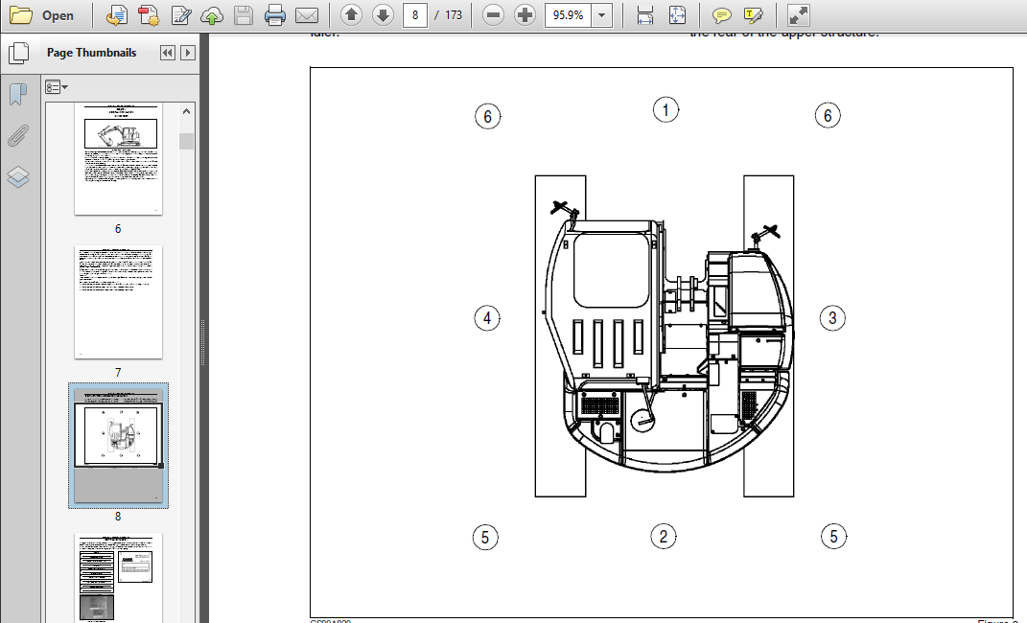Select the page 9 thumbnail

click(x=118, y=578)
